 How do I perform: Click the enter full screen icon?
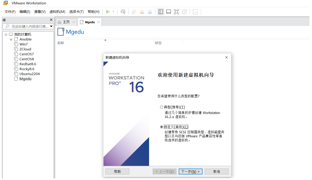[176, 12]
